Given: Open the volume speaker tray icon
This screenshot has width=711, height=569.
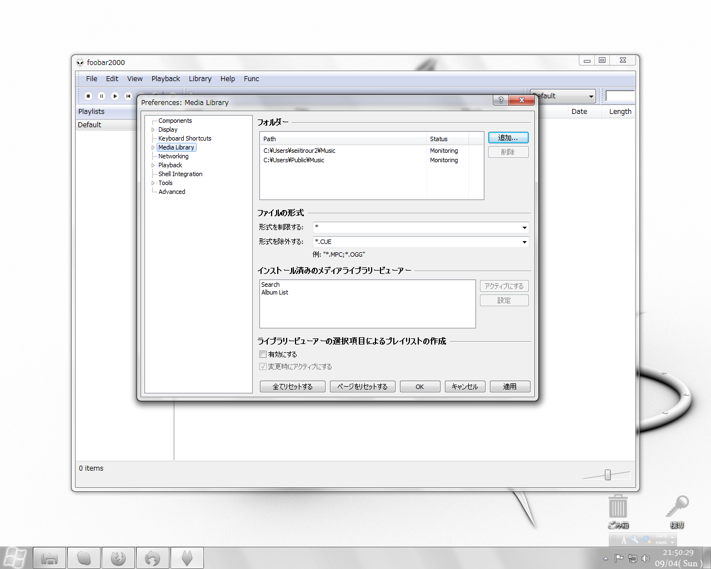Looking at the screenshot, I should (x=645, y=558).
